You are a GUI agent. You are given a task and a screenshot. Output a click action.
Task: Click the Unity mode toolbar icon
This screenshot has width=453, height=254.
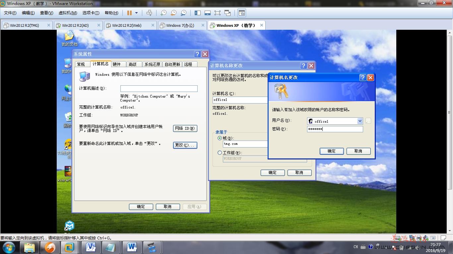point(227,13)
